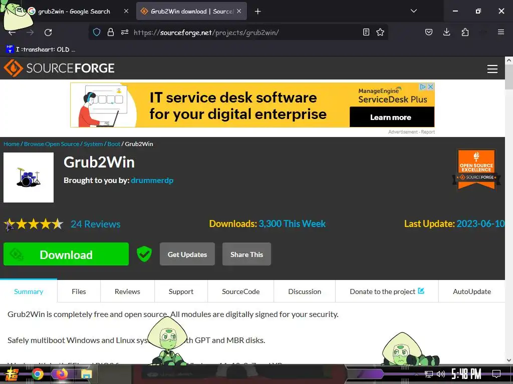Click the Firefox taskbar icon

(x=62, y=374)
